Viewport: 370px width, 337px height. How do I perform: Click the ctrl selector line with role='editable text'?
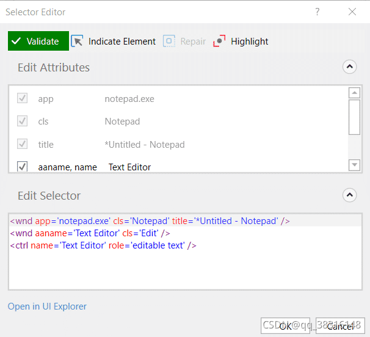click(103, 245)
